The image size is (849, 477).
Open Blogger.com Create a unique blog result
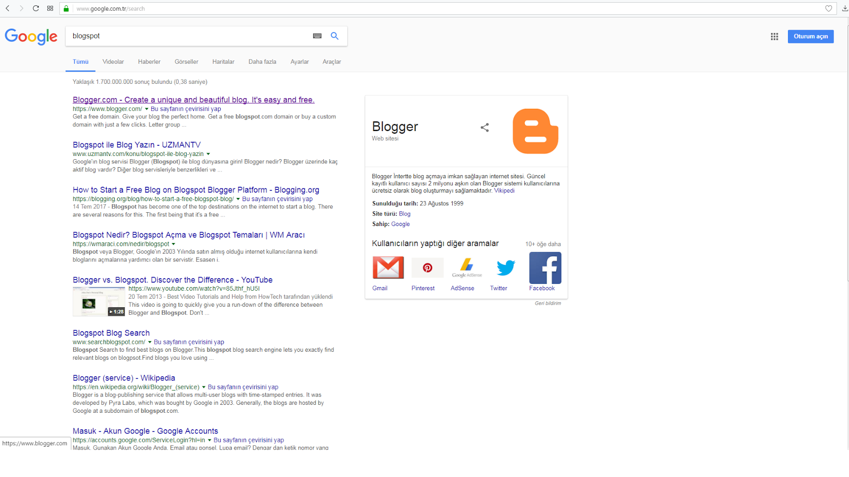(x=194, y=100)
